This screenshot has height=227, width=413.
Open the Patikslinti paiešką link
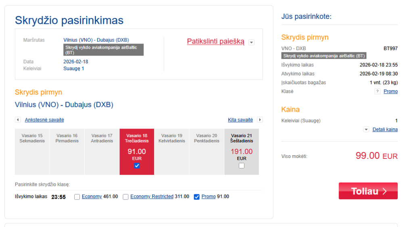[x=215, y=42]
